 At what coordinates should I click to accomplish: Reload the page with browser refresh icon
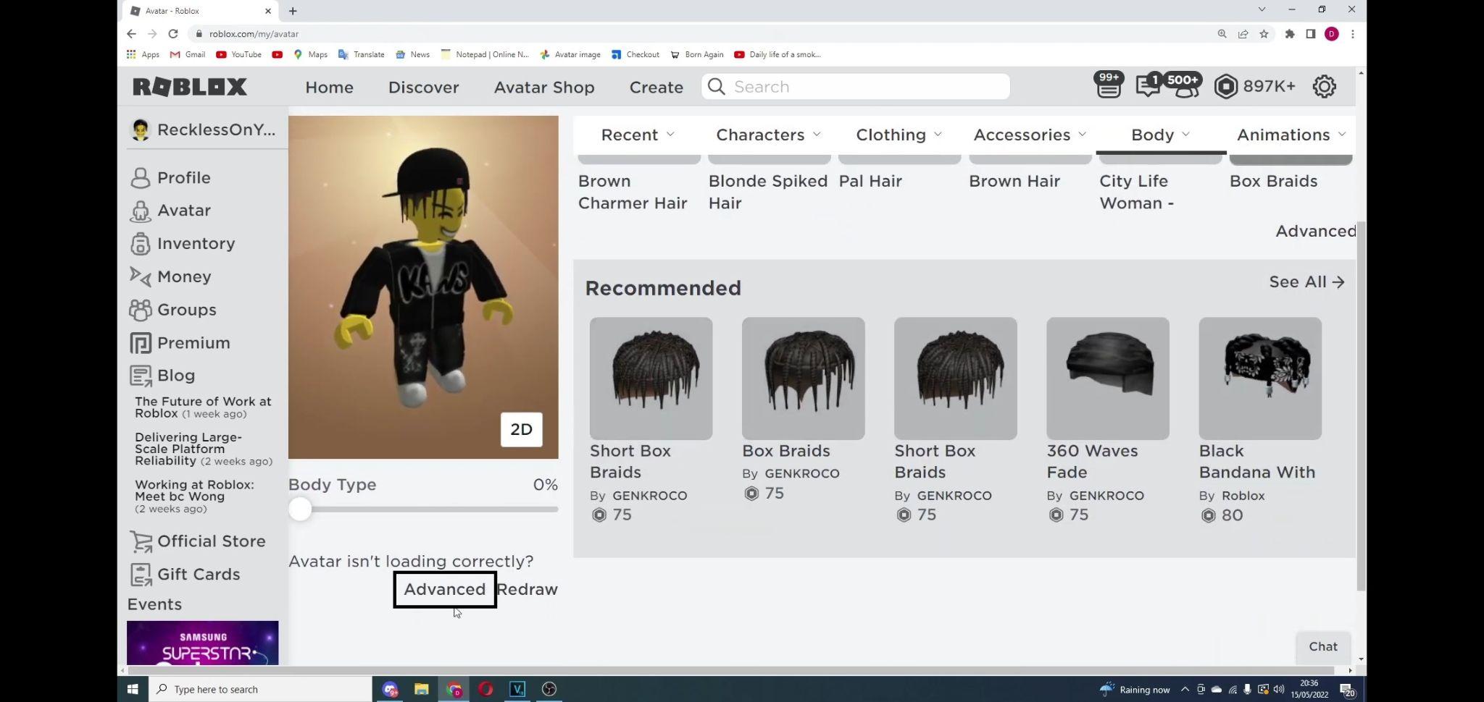click(172, 34)
